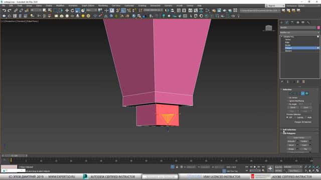Click the Extrude button
This screenshot has width=321, height=180.
click(x=291, y=141)
